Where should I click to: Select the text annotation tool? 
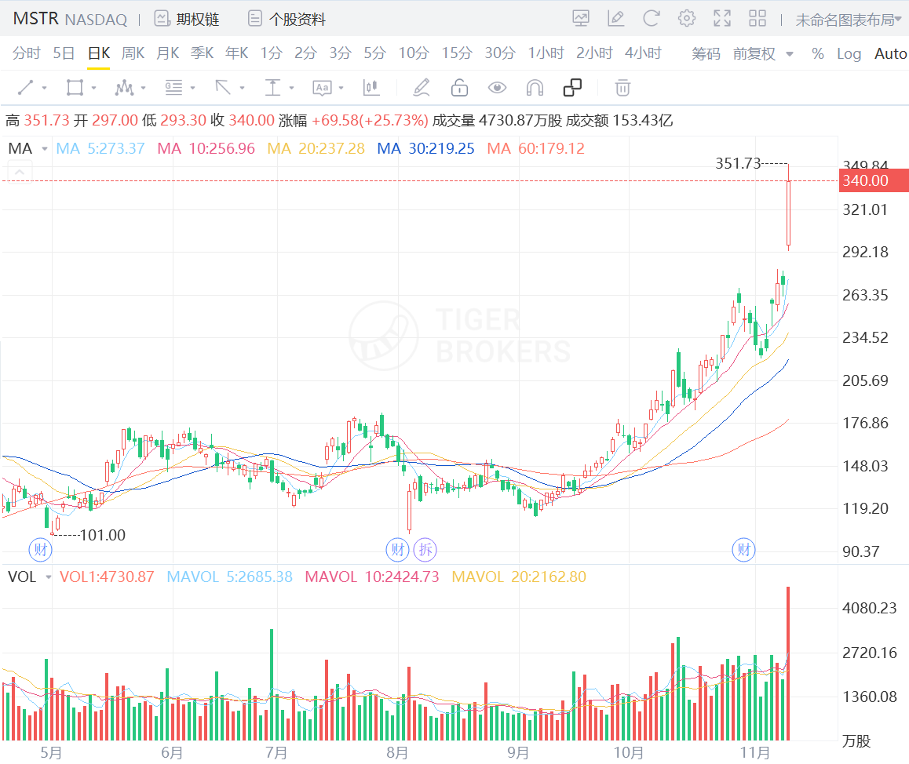click(x=322, y=88)
